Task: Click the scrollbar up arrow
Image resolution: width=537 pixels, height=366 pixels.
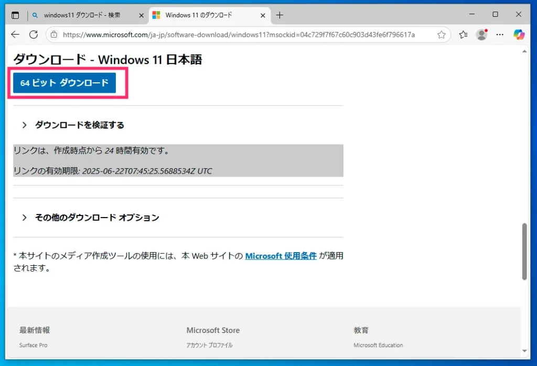Action: pos(524,51)
